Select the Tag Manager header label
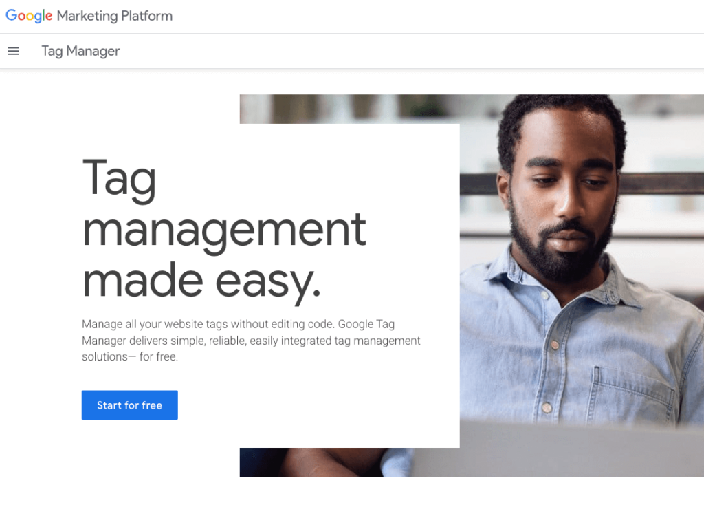 point(80,51)
